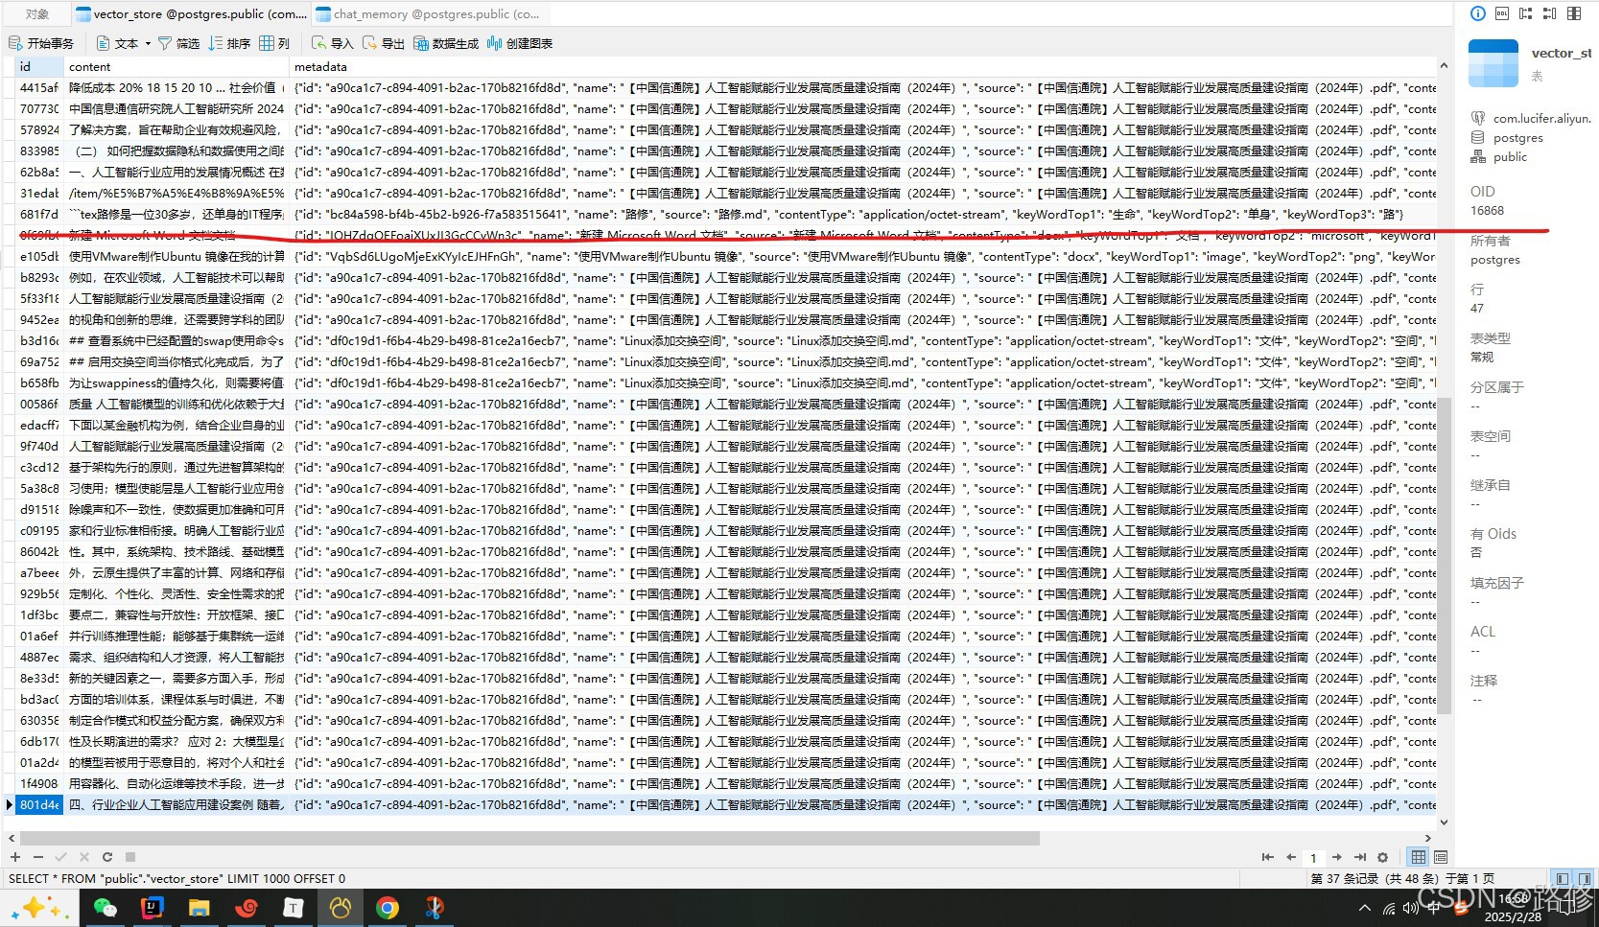Show hidden system tray icons chevron
This screenshot has height=927, width=1599.
pyautogui.click(x=1365, y=908)
